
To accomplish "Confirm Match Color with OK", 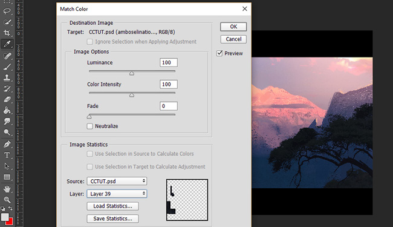I will pos(233,27).
